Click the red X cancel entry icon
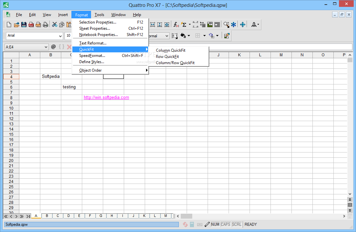The height and width of the screenshot is (232, 356). [69, 47]
